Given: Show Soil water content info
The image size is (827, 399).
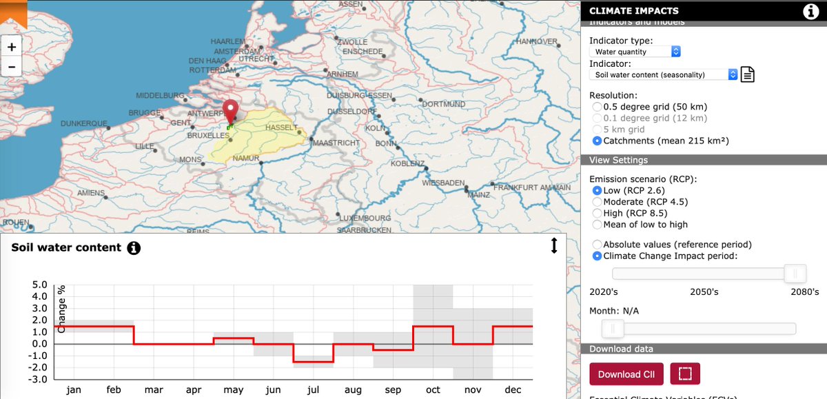Looking at the screenshot, I should pos(134,248).
